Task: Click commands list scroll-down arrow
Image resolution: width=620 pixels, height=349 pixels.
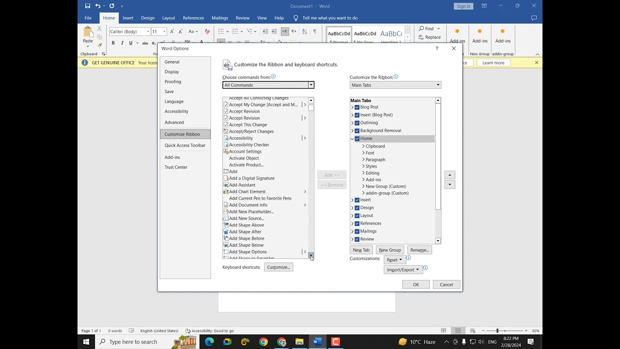Action: click(311, 255)
